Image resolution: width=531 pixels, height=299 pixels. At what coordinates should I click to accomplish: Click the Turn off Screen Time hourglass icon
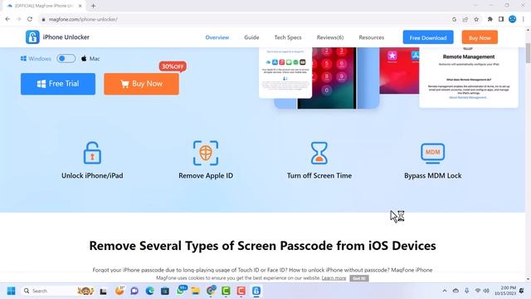(319, 153)
